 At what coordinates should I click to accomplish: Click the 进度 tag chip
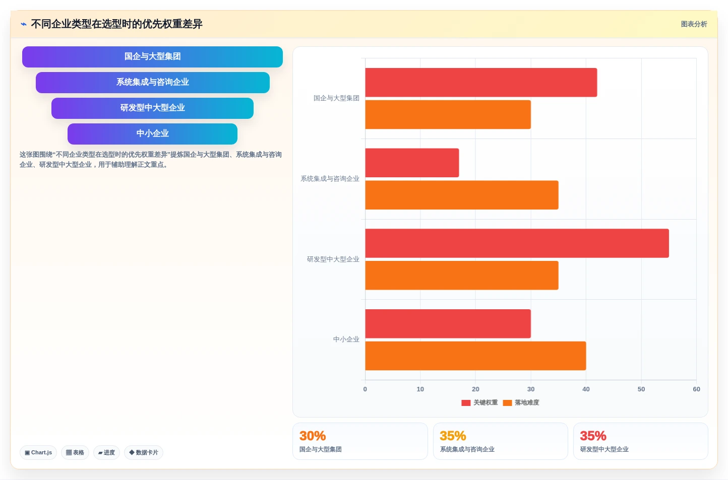click(x=106, y=452)
